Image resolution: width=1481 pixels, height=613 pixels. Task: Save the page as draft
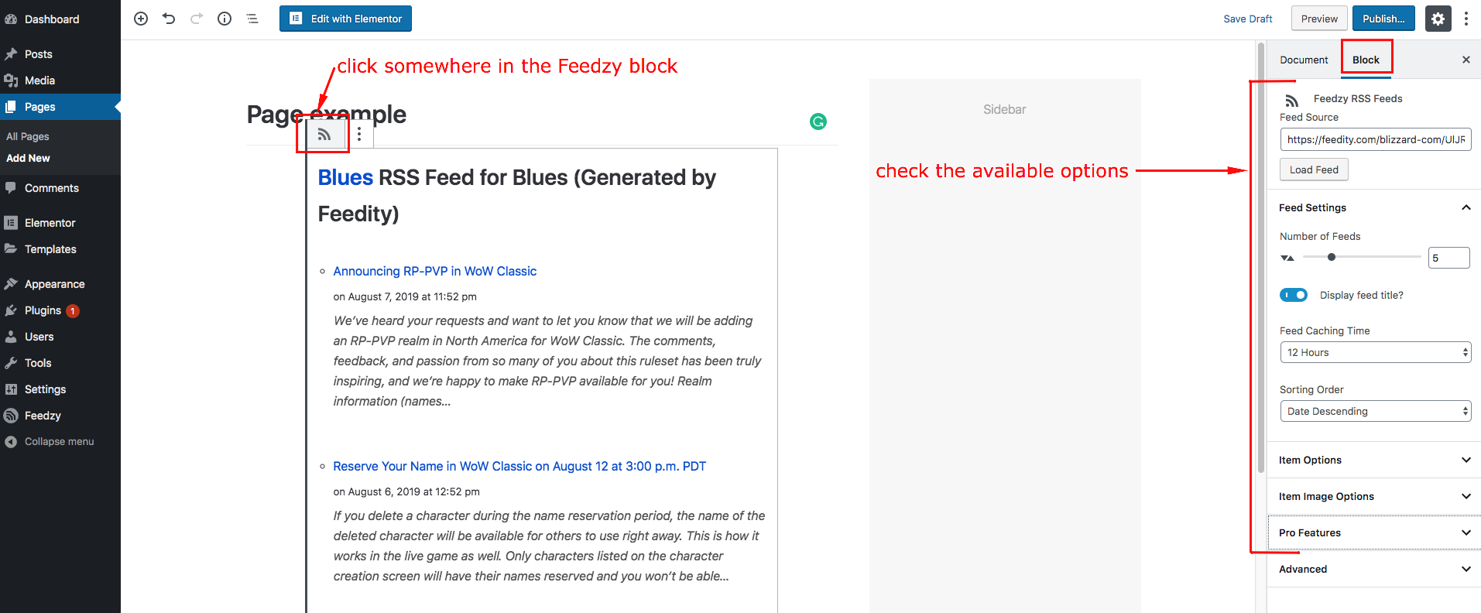pyautogui.click(x=1247, y=18)
